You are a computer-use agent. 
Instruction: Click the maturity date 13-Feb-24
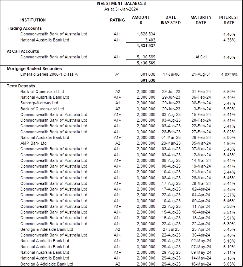click(x=201, y=109)
